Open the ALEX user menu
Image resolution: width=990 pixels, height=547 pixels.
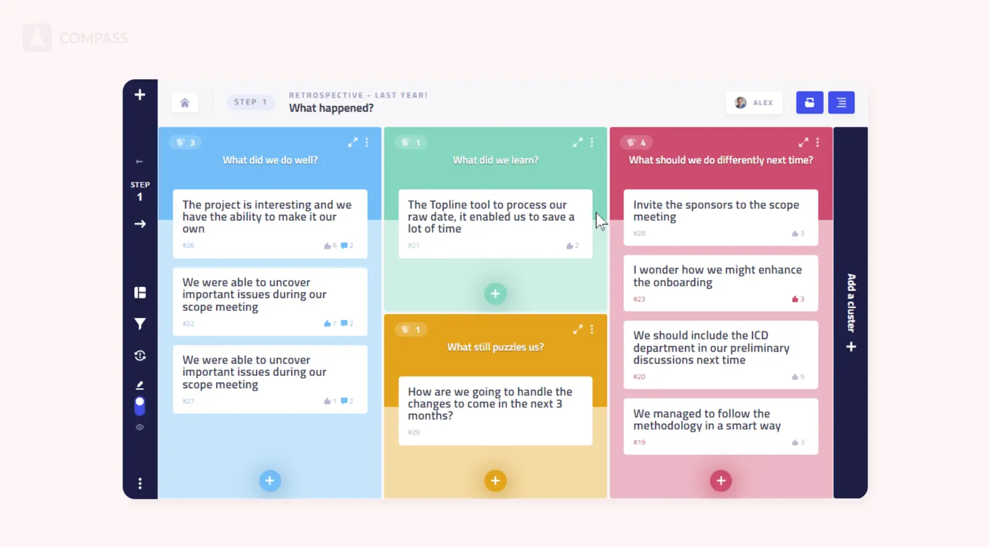[x=754, y=103]
